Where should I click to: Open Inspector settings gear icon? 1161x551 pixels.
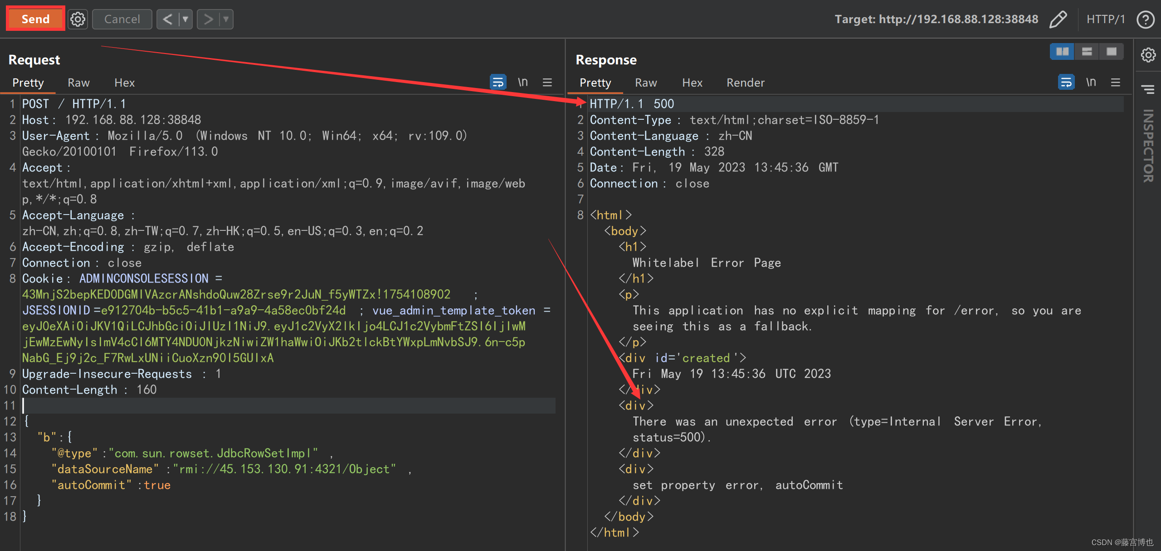(x=1148, y=55)
